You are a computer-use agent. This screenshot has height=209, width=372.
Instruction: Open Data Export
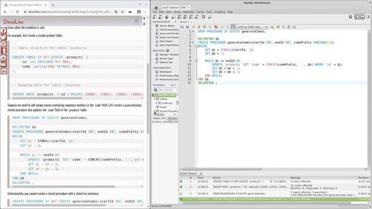(x=164, y=41)
